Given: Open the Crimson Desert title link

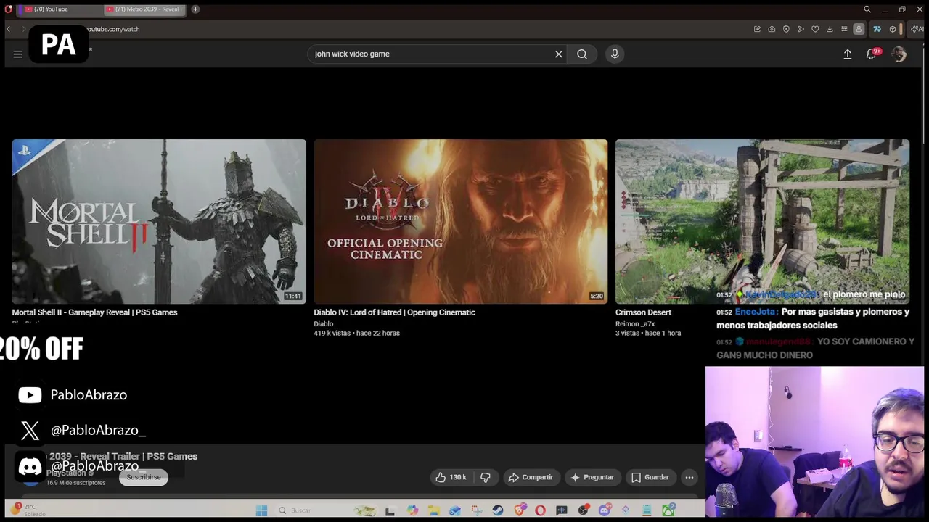Looking at the screenshot, I should click(643, 312).
